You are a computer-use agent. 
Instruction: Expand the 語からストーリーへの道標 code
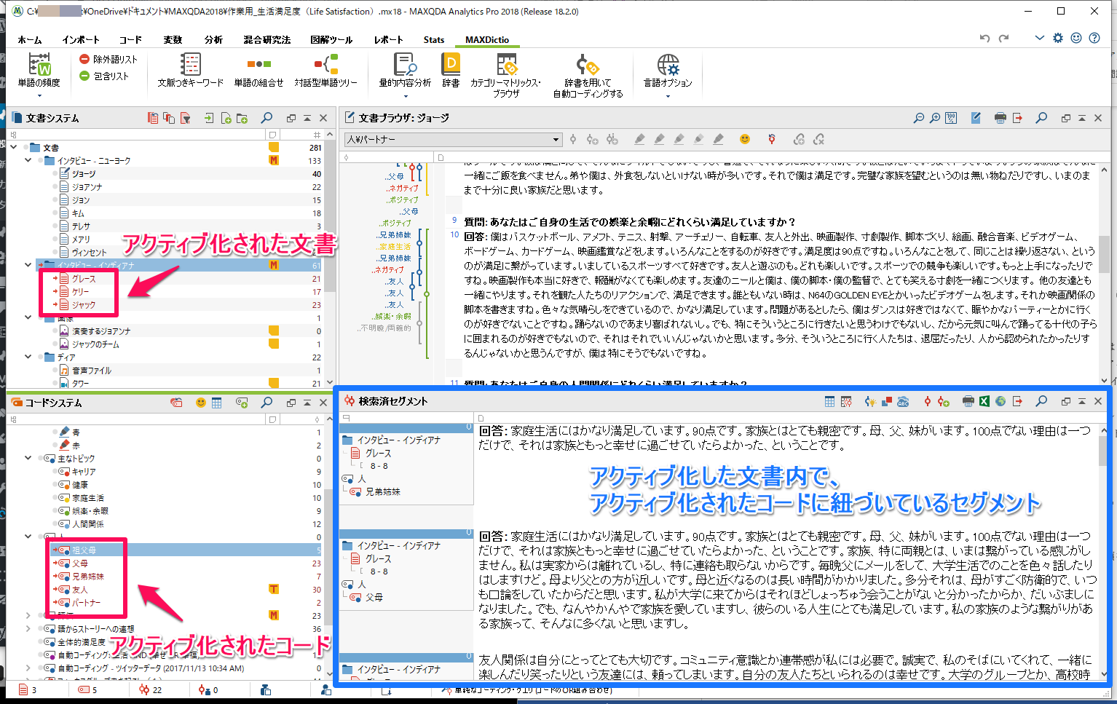click(x=28, y=628)
